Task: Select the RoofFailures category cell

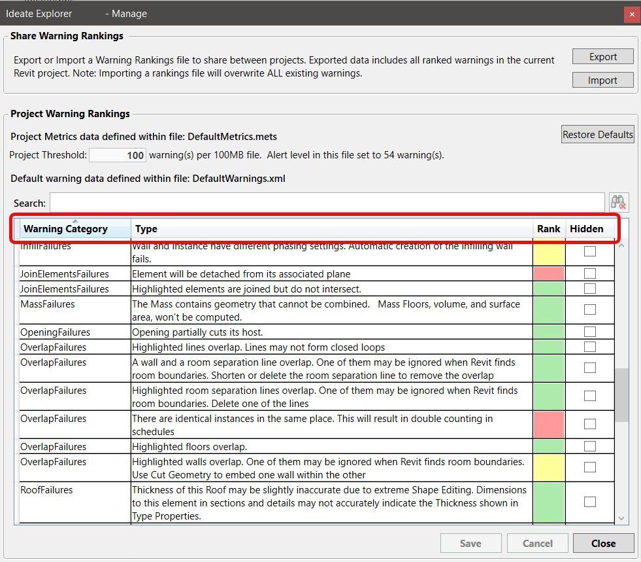Action: (74, 502)
